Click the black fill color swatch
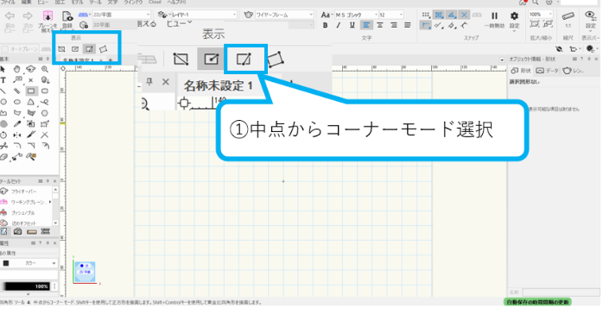This screenshot has height=315, width=603. tap(6, 263)
